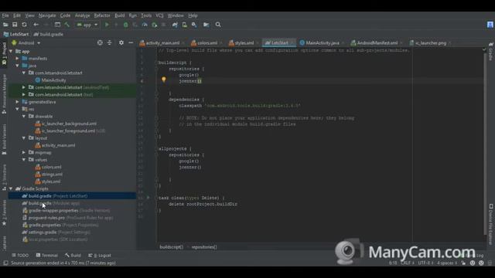495x278 pixels.
Task: Open the File menu
Action: pos(5,15)
